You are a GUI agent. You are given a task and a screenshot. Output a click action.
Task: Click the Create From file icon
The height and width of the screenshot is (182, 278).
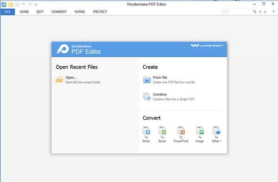pyautogui.click(x=147, y=80)
